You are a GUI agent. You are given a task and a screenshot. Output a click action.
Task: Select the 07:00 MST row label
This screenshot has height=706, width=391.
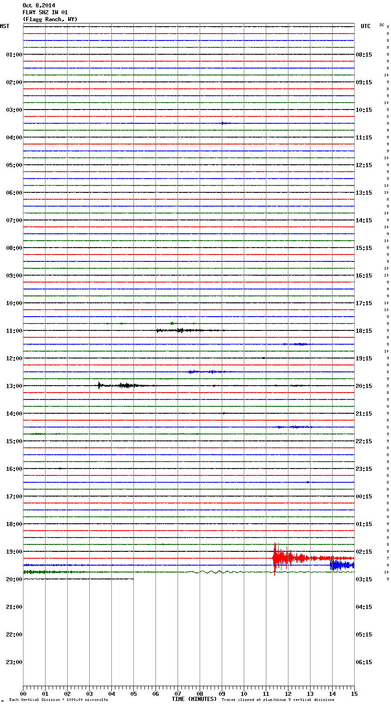[14, 220]
